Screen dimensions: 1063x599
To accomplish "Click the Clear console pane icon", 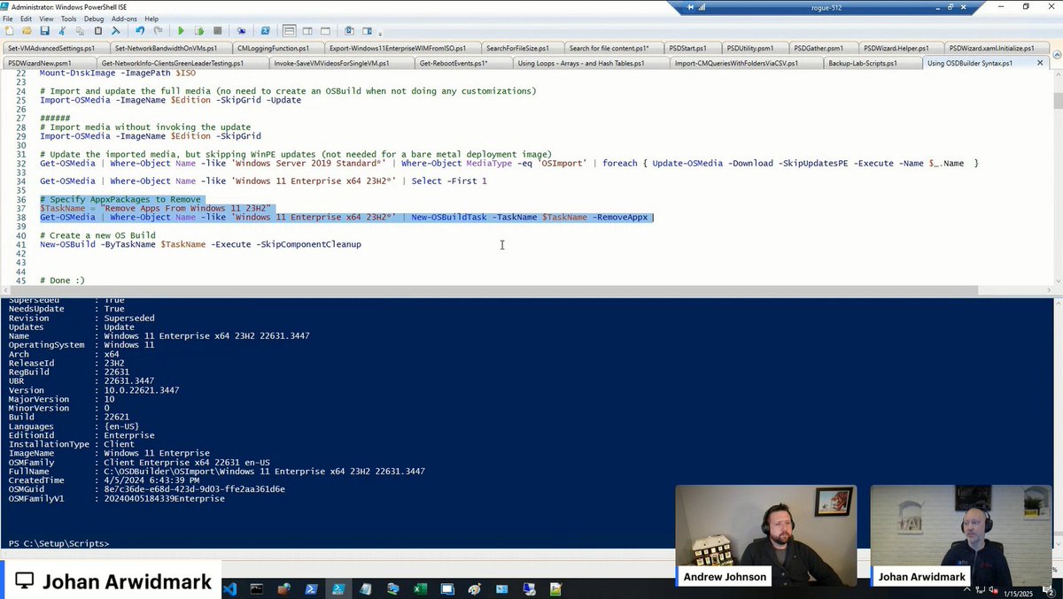I will tap(115, 31).
